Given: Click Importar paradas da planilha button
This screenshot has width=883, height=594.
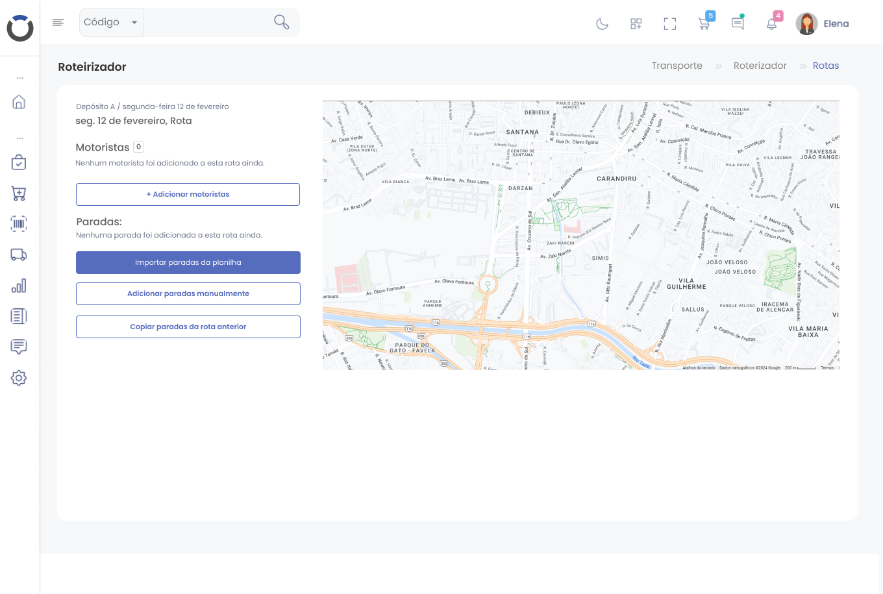Looking at the screenshot, I should point(188,262).
